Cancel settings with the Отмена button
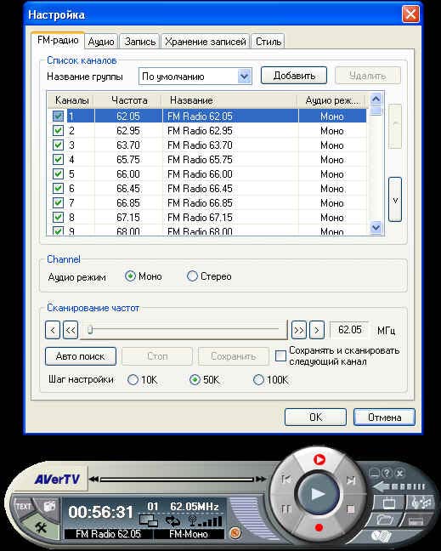Image resolution: width=441 pixels, height=551 pixels. coord(384,418)
